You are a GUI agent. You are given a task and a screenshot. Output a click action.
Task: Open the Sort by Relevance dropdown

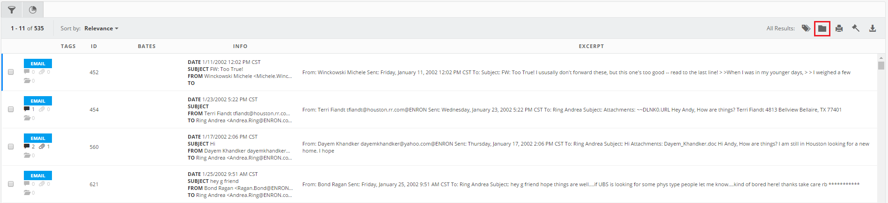tap(101, 28)
